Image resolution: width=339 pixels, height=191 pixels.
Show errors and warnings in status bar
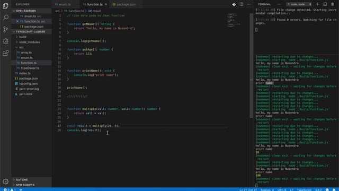(x=10, y=189)
